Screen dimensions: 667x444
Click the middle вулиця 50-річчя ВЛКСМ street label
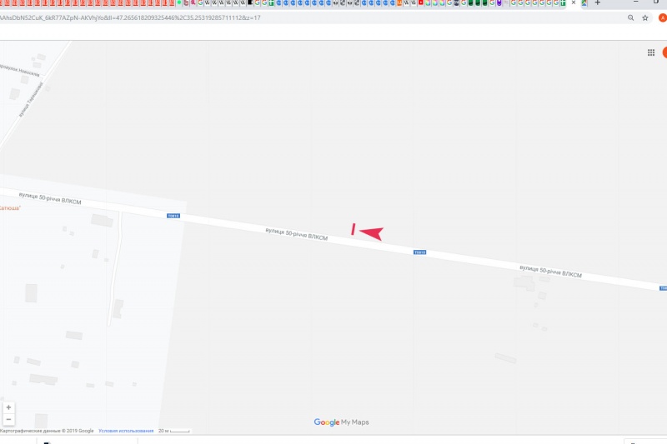click(297, 234)
